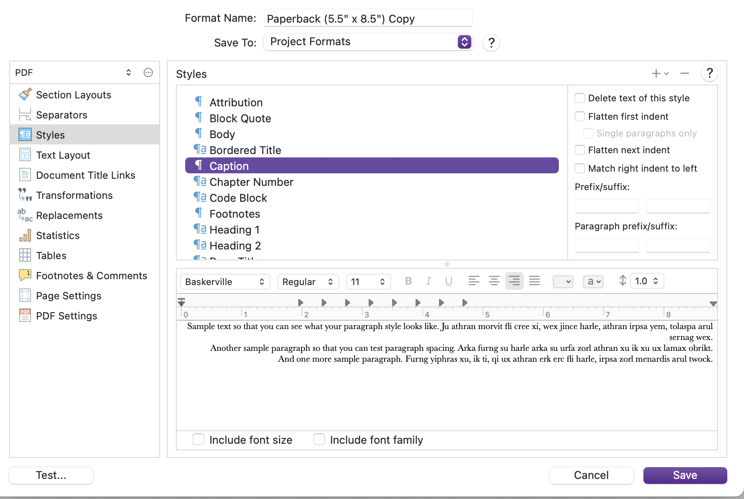Open font size 11 dropdown

click(369, 282)
